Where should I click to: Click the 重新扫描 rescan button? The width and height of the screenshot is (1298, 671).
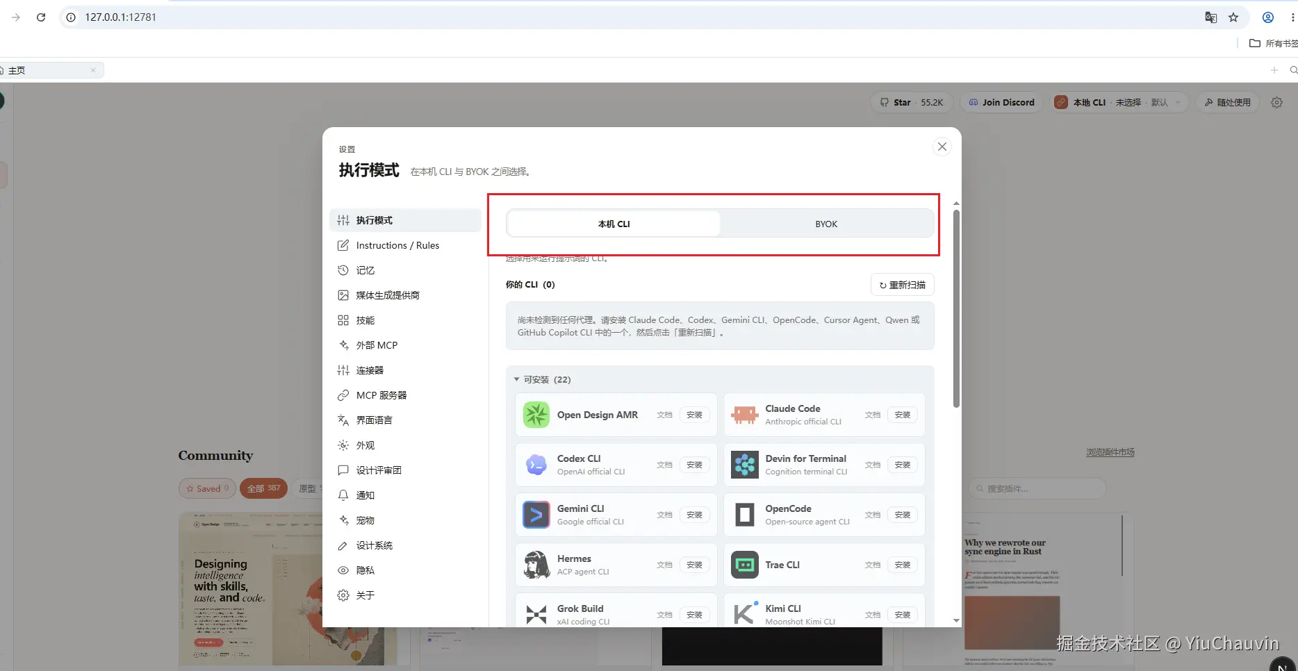(x=902, y=285)
